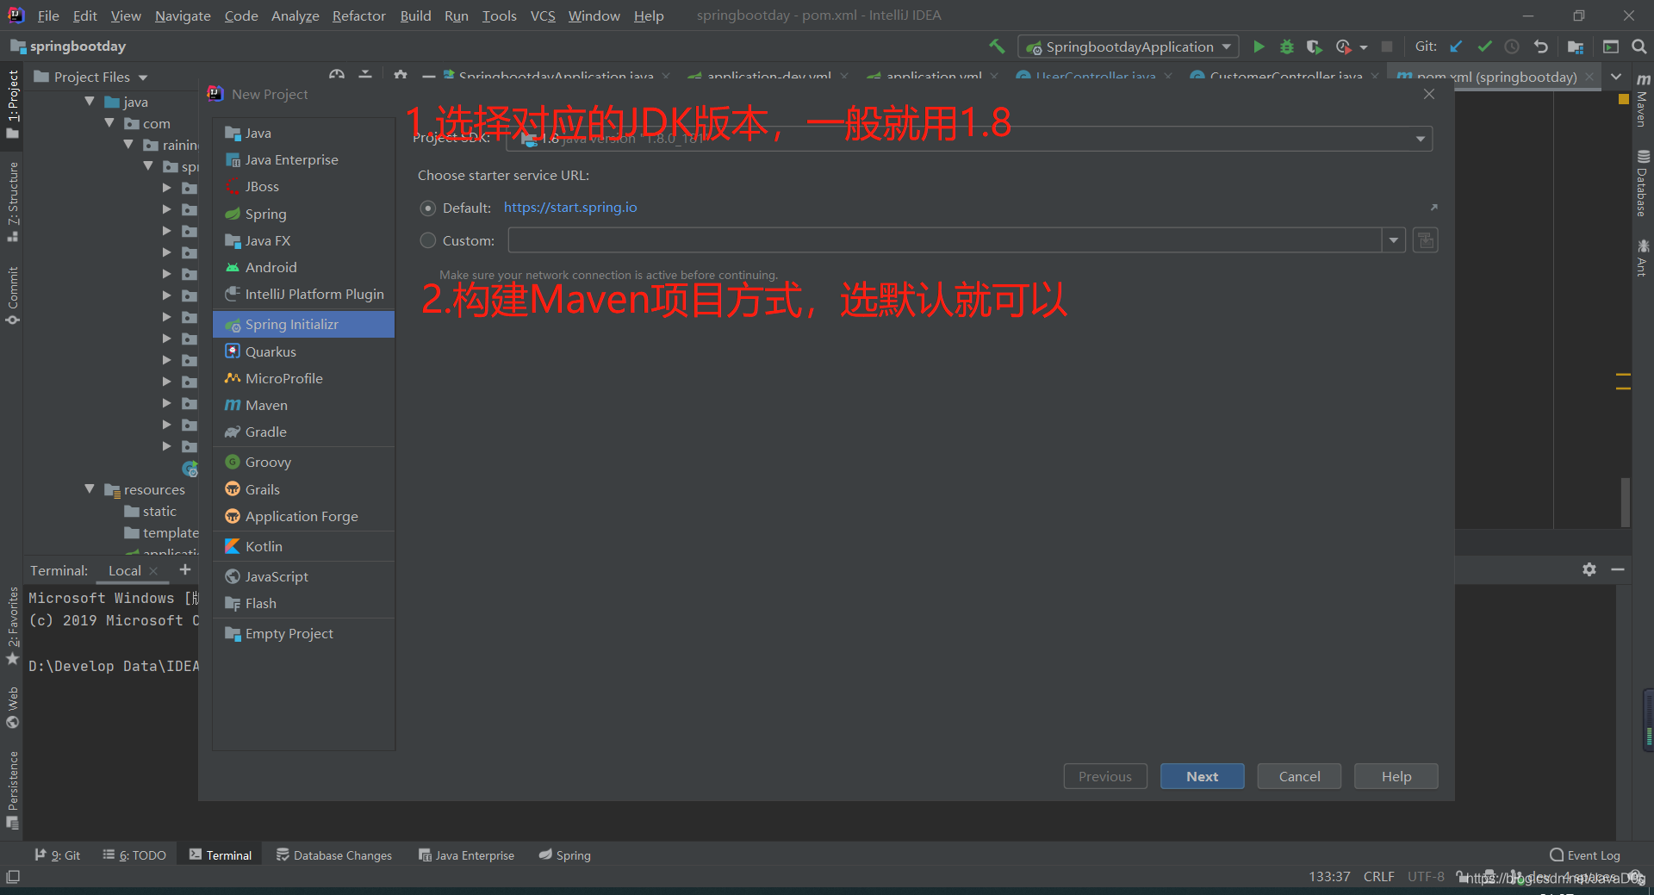This screenshot has width=1654, height=895.
Task: Open the 9: Git tool window
Action: tap(57, 855)
